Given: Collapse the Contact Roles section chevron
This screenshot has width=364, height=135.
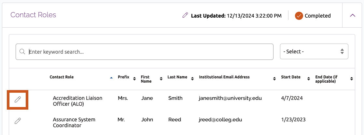Looking at the screenshot, I should [x=353, y=16].
